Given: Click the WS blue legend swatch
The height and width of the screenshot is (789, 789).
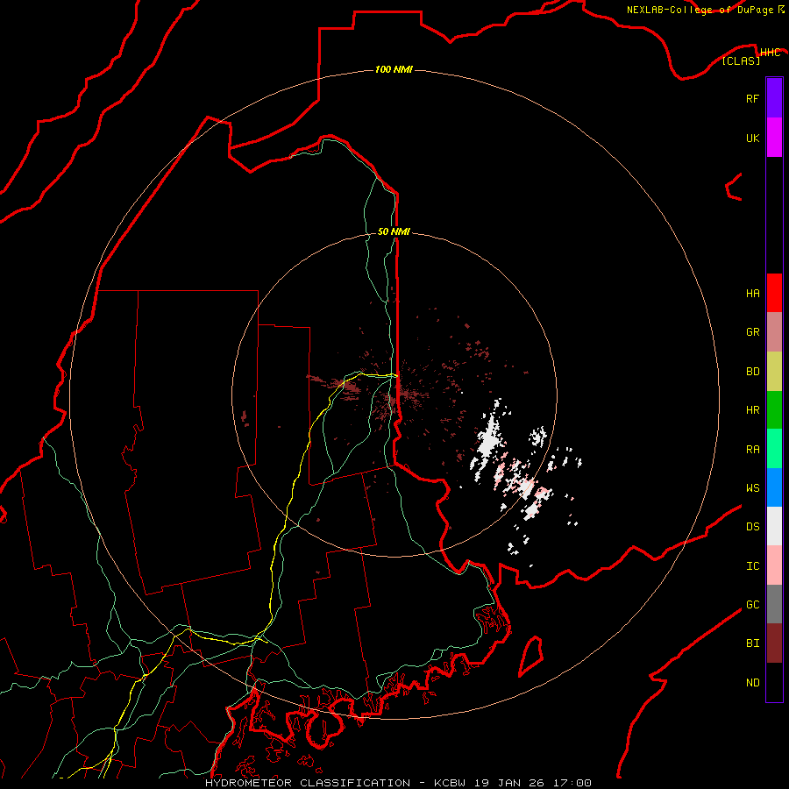Looking at the screenshot, I should click(x=774, y=487).
